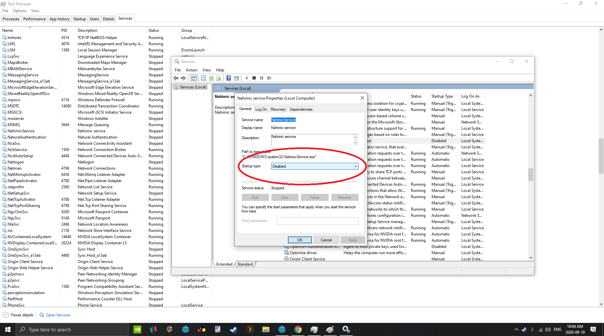Click the Windows Start button

coord(8,329)
